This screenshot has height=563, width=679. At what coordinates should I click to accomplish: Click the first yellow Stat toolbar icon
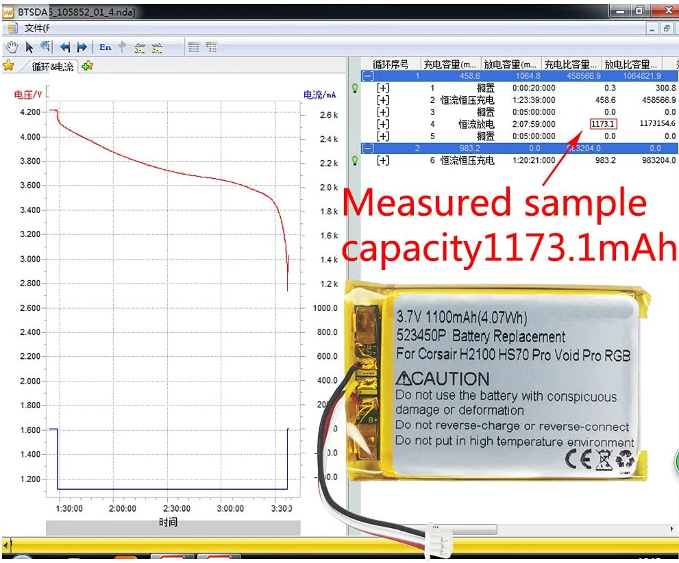pyautogui.click(x=140, y=48)
